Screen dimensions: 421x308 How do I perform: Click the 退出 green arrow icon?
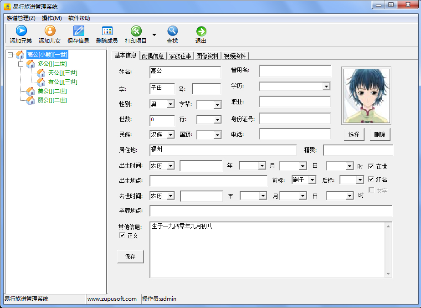point(201,31)
